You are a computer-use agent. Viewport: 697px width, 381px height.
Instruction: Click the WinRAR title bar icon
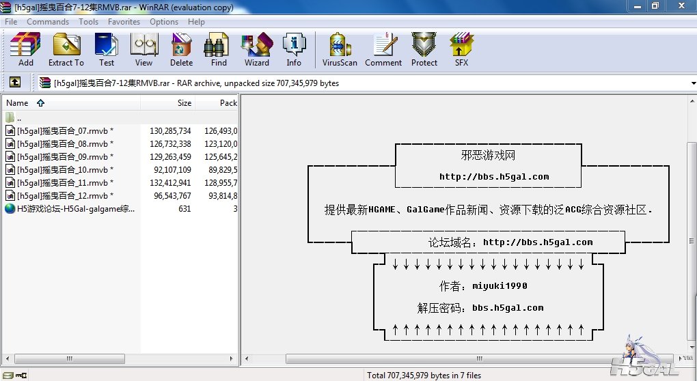(5, 7)
